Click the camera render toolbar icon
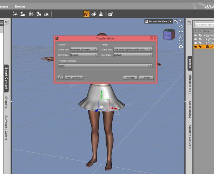This screenshot has width=214, height=174. (x=111, y=14)
